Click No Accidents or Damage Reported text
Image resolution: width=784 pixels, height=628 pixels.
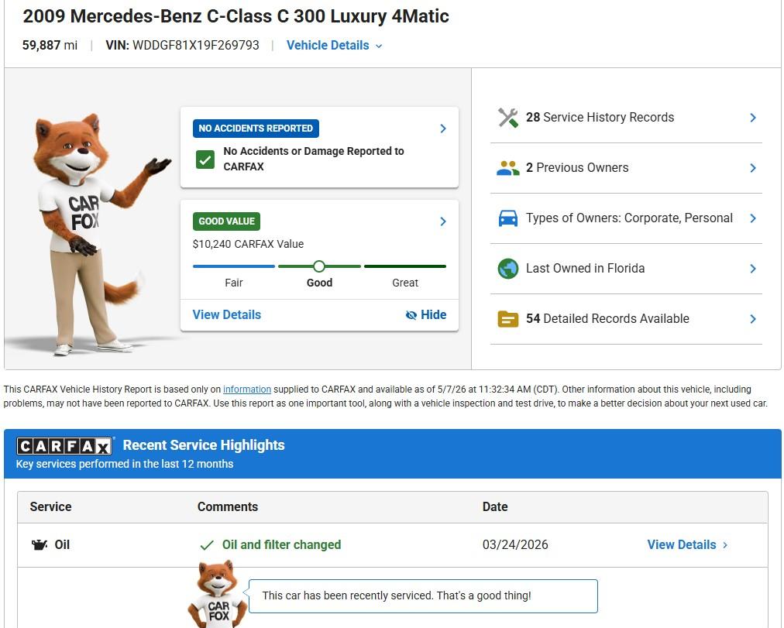tap(314, 159)
